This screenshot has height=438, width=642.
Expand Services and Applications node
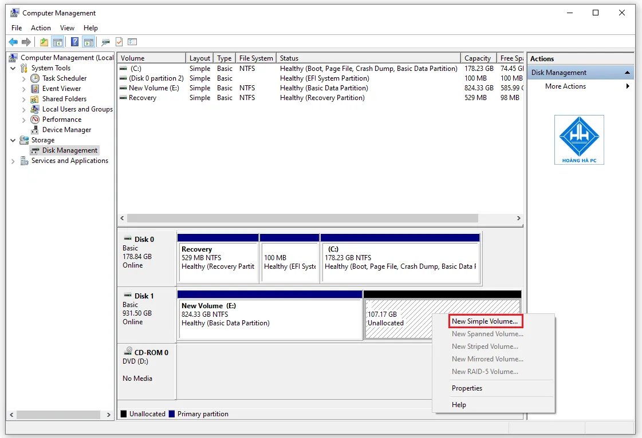[13, 161]
